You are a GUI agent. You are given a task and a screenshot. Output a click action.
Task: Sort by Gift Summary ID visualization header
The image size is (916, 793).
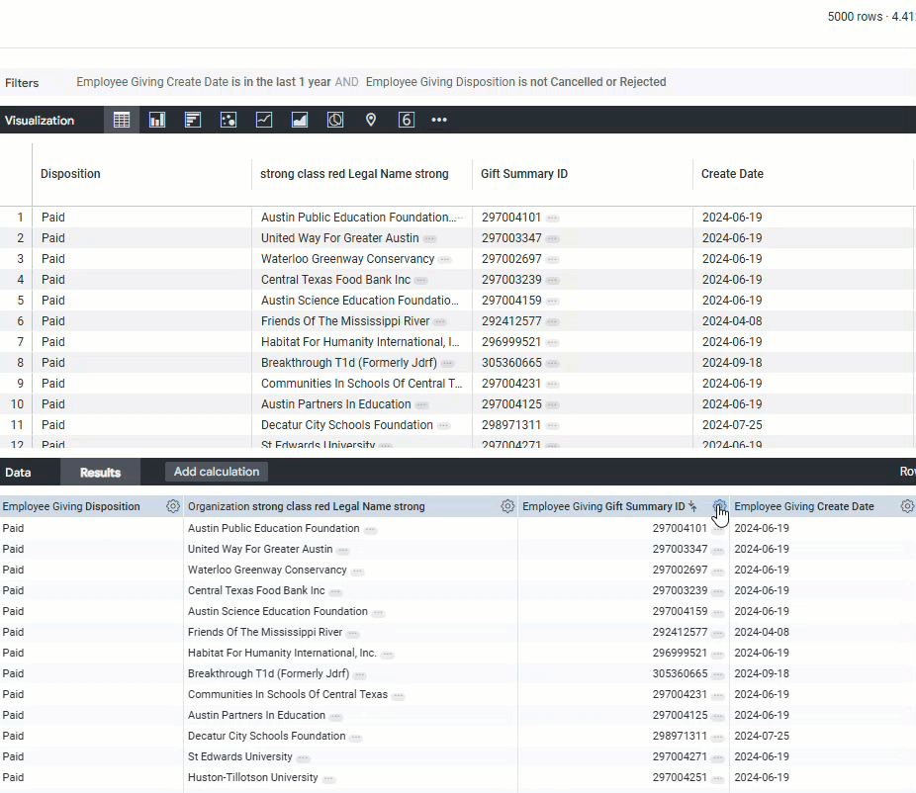[524, 174]
